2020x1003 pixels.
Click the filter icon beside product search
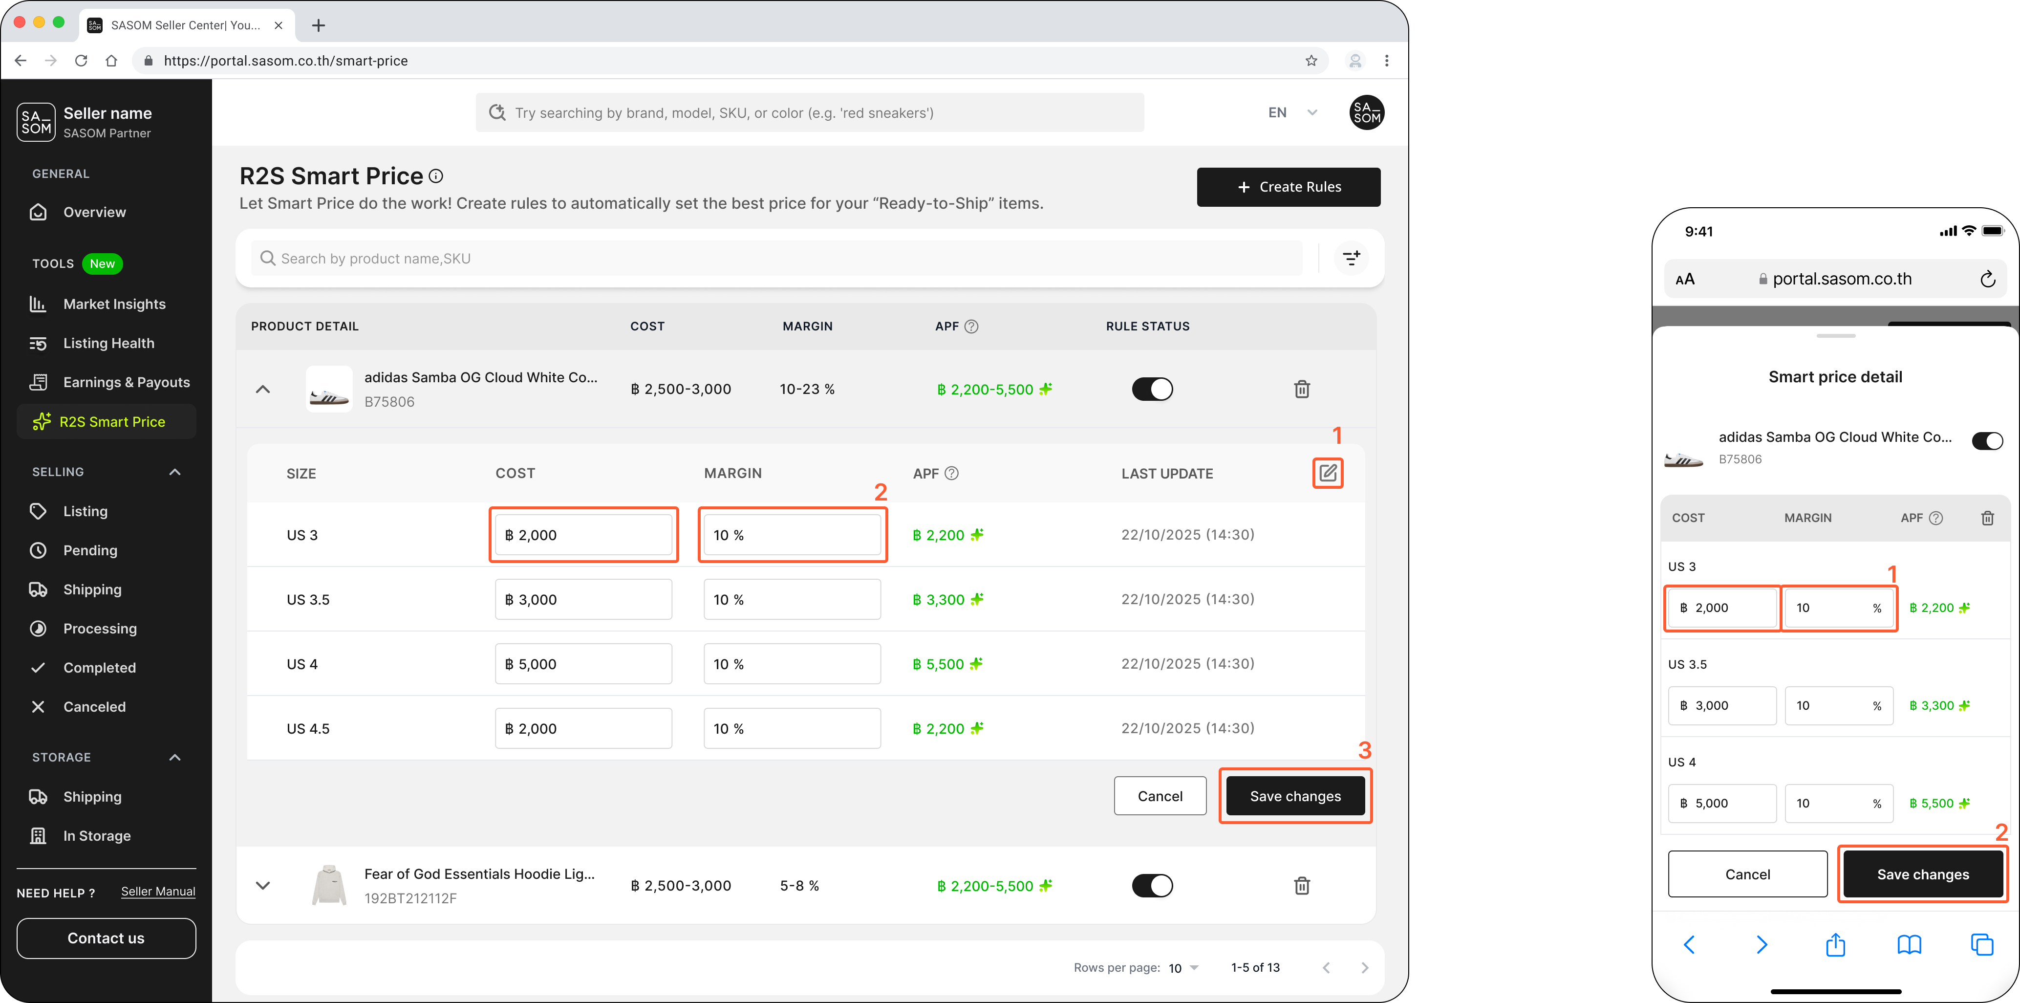[x=1351, y=258]
